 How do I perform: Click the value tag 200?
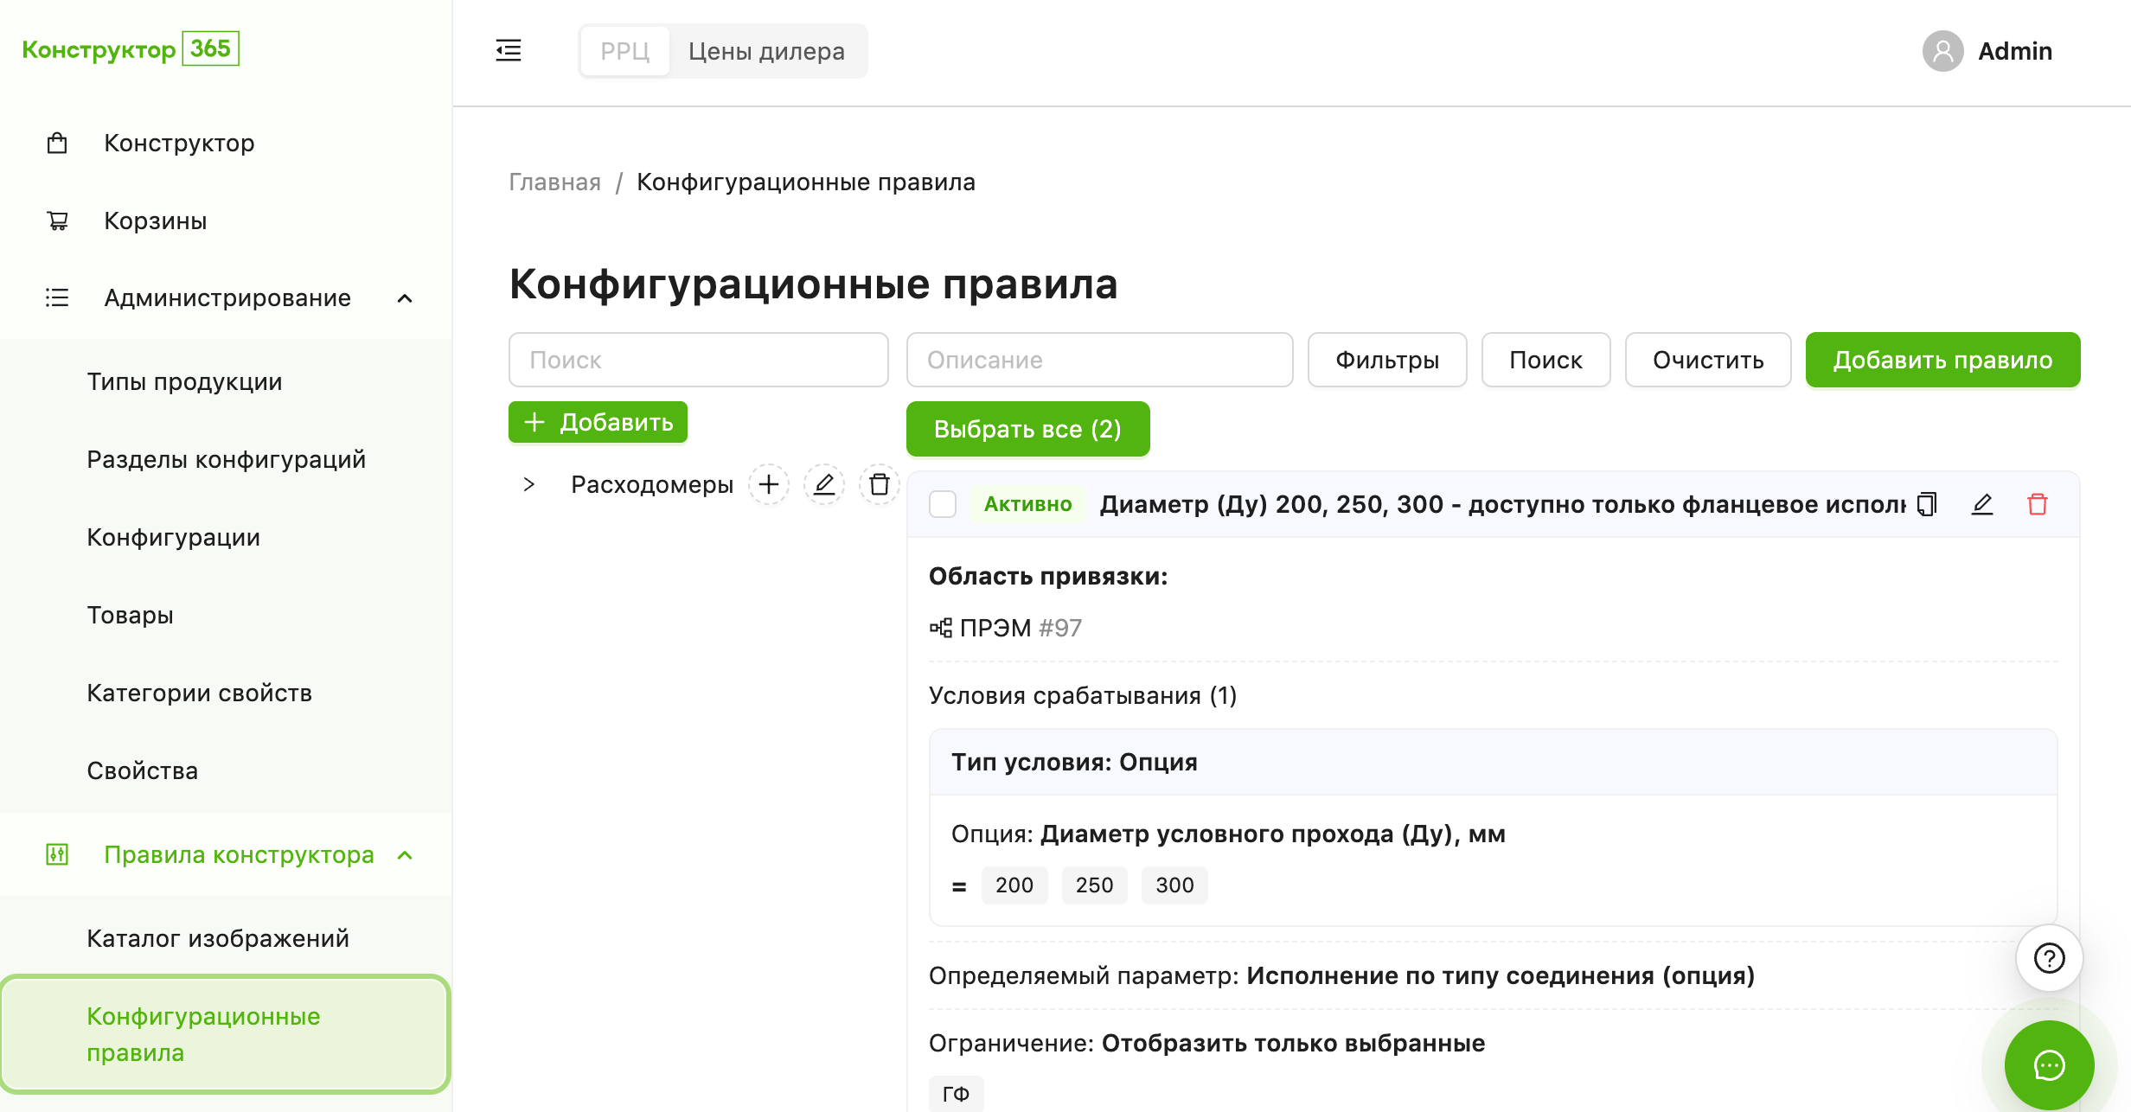pyautogui.click(x=1014, y=885)
